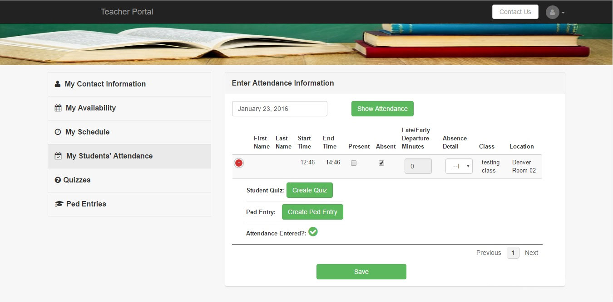The width and height of the screenshot is (613, 302).
Task: Click the calendar icon beside My Availability
Action: [x=58, y=108]
